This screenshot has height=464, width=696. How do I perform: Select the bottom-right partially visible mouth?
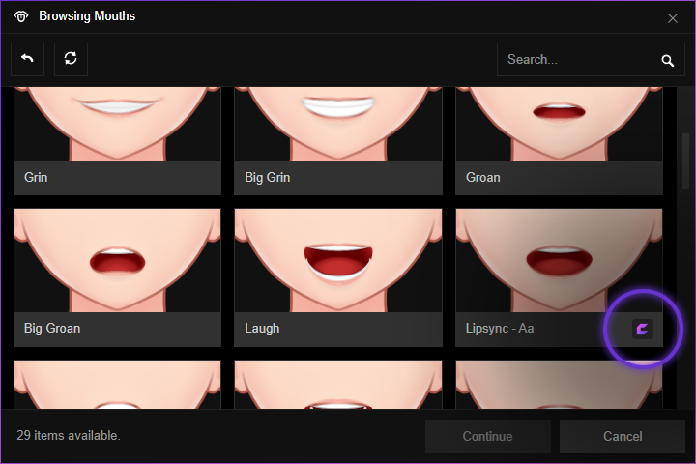pos(559,385)
